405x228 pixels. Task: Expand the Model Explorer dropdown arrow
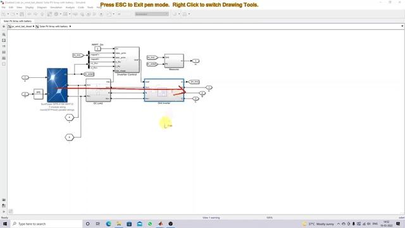tap(70, 14)
